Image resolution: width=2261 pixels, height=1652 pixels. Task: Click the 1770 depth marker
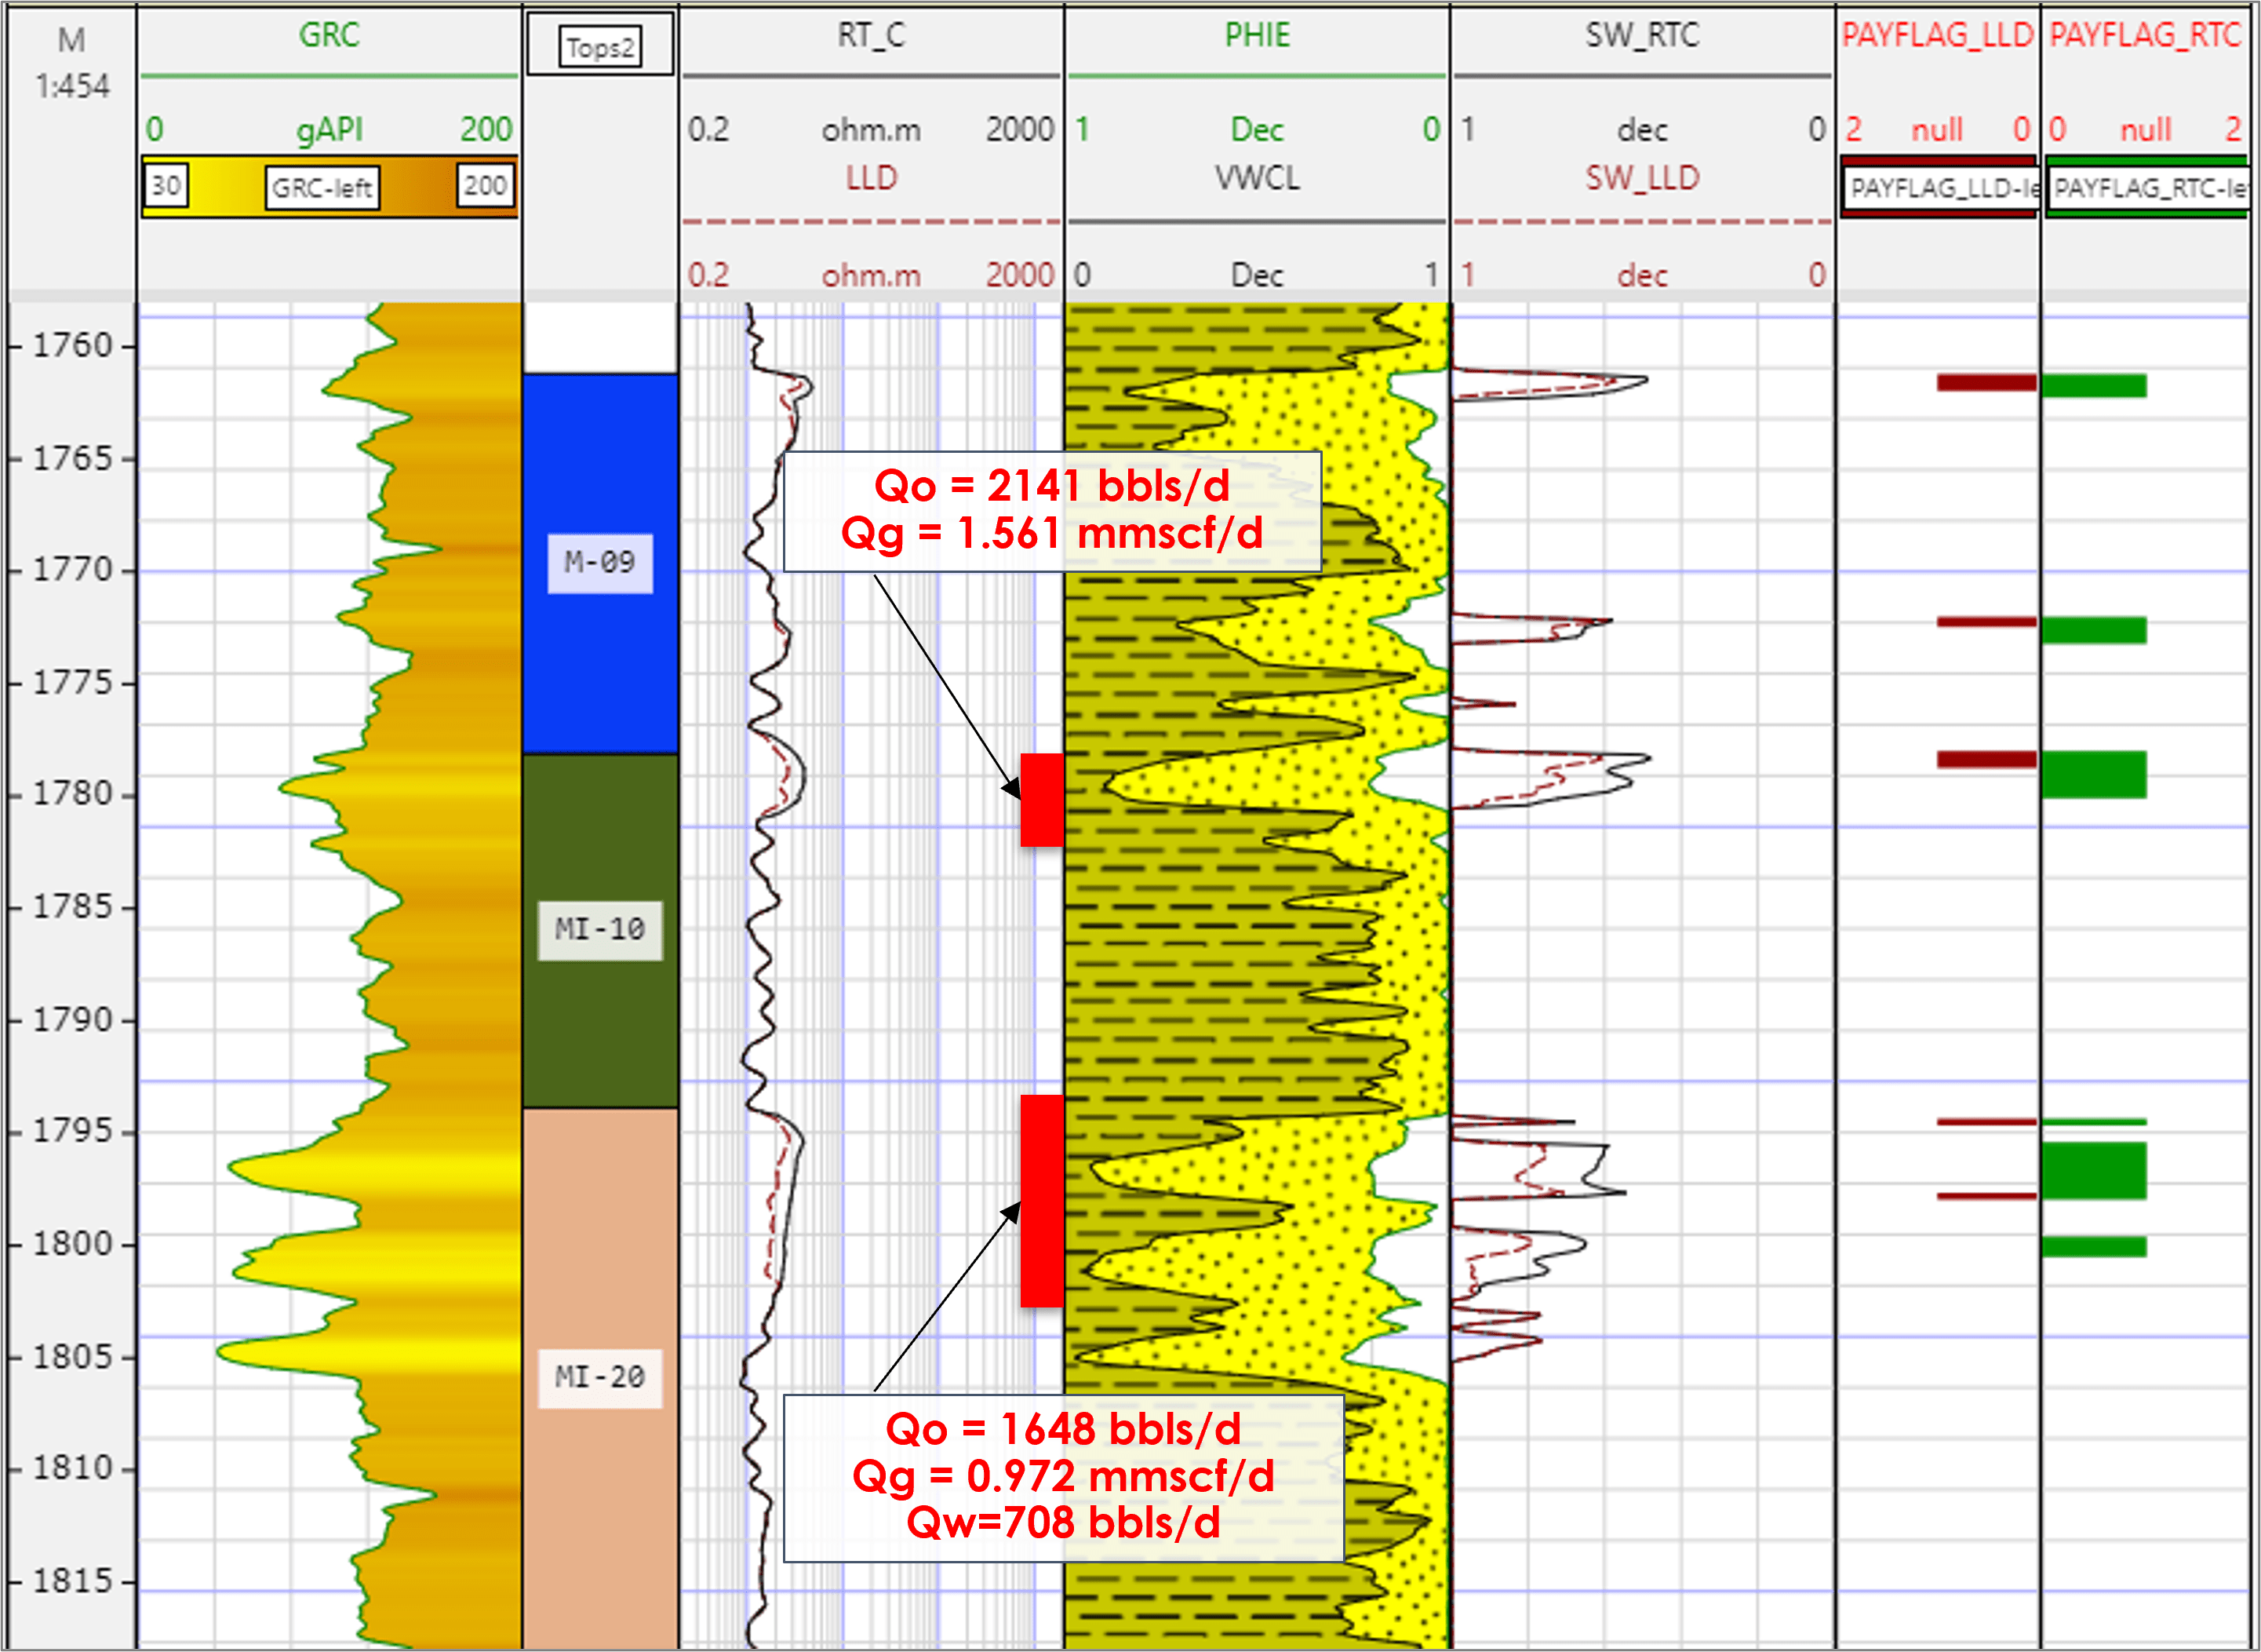point(73,570)
